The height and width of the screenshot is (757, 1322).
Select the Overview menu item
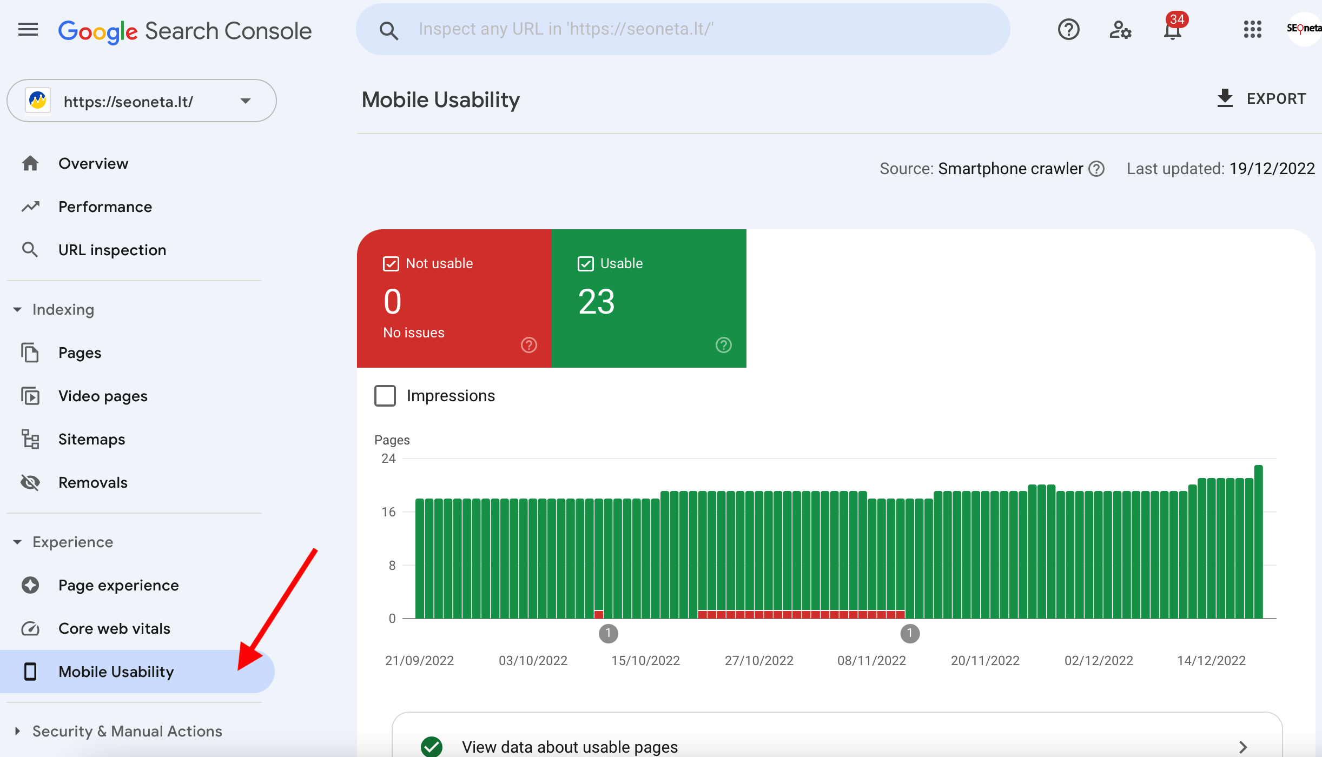[92, 162]
